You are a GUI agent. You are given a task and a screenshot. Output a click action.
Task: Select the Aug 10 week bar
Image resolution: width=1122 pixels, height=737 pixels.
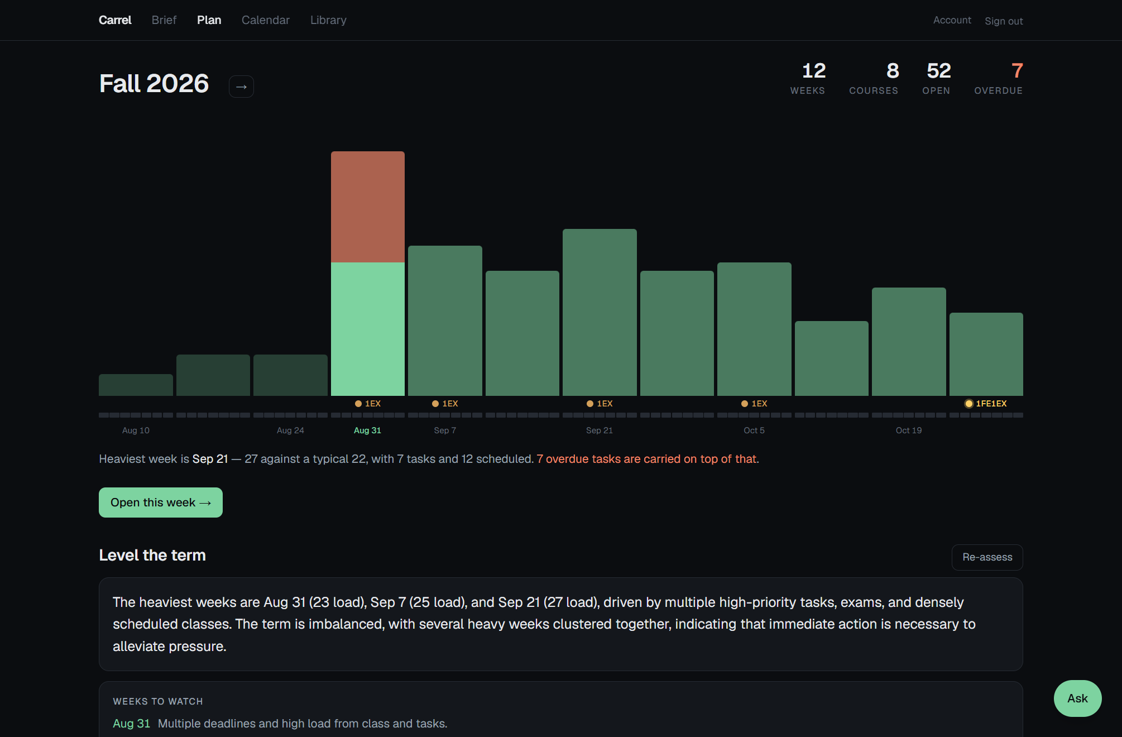(x=136, y=385)
